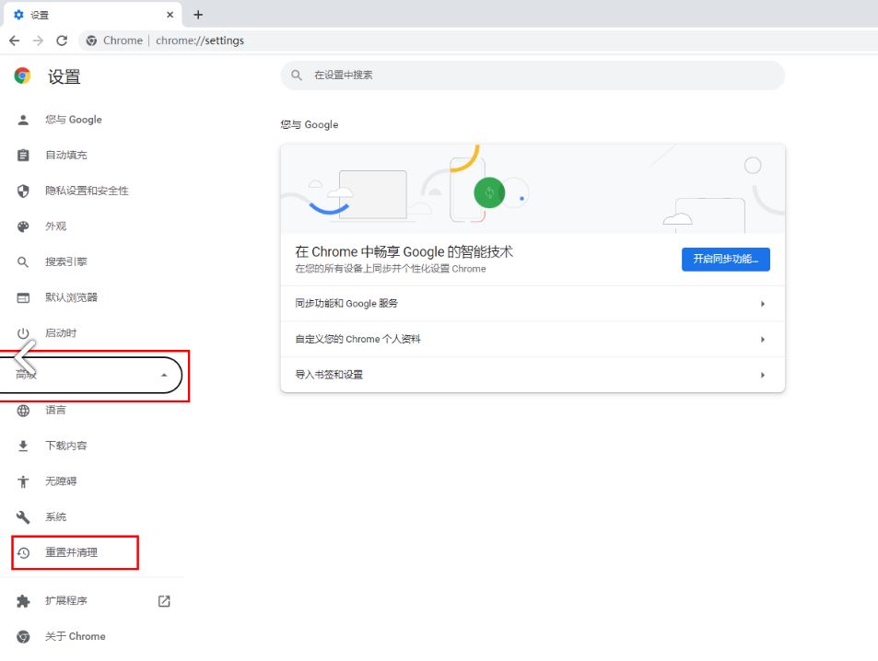This screenshot has width=878, height=661.
Task: Click the person icon beside 您与 Google
Action: [x=23, y=120]
